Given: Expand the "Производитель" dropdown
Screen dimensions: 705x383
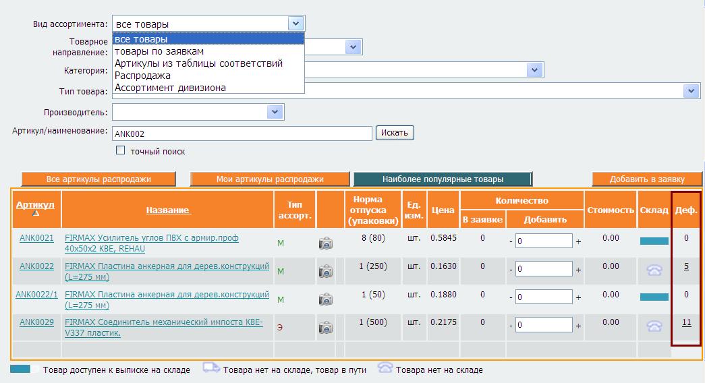Looking at the screenshot, I should pyautogui.click(x=275, y=111).
